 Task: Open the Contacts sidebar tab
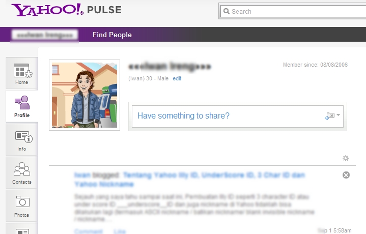(22, 173)
